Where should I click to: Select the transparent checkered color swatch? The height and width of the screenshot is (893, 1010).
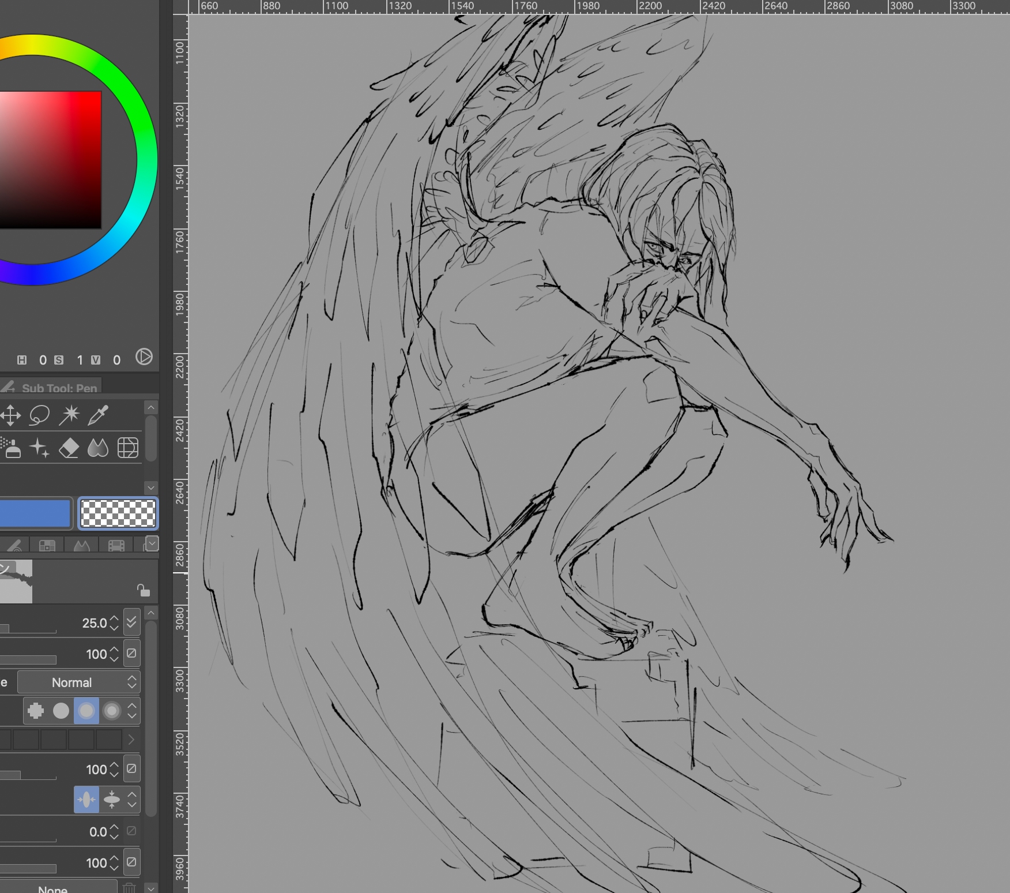click(118, 513)
